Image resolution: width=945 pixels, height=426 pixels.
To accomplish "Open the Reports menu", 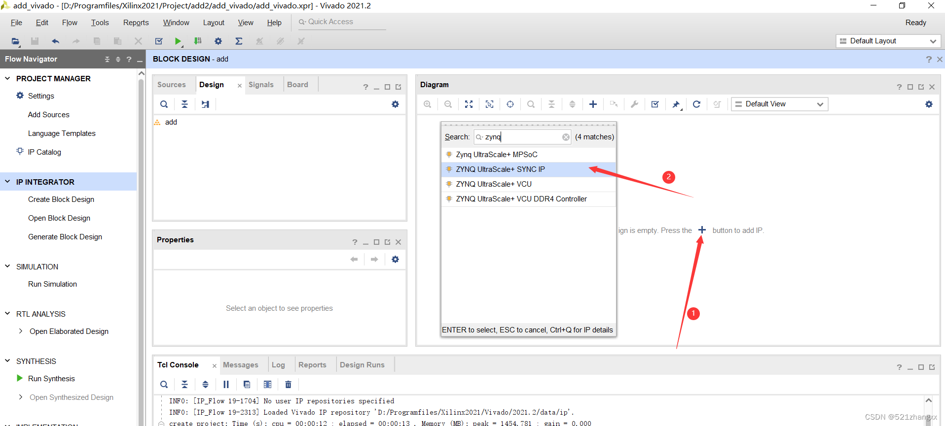I will point(136,23).
